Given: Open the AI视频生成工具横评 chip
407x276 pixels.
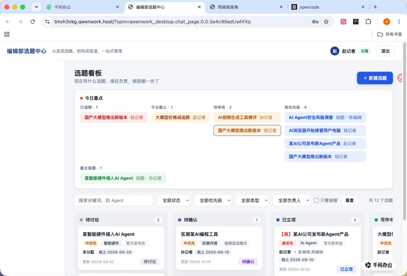Looking at the screenshot, I should pos(247,117).
